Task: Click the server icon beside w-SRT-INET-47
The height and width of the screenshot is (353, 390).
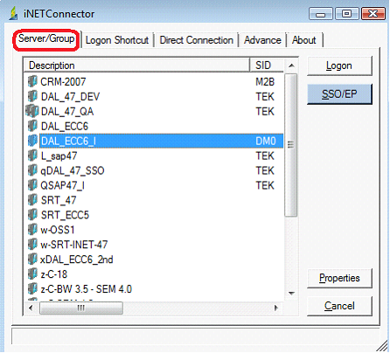Action: pyautogui.click(x=32, y=245)
